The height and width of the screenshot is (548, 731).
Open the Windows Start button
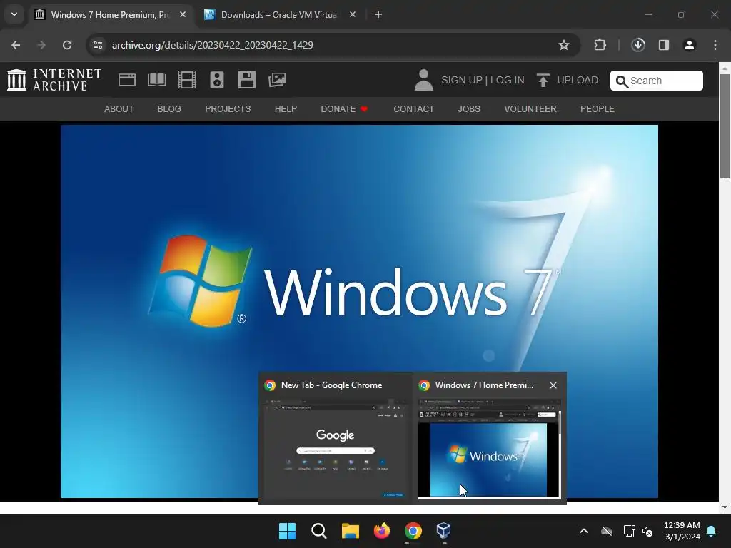(287, 531)
